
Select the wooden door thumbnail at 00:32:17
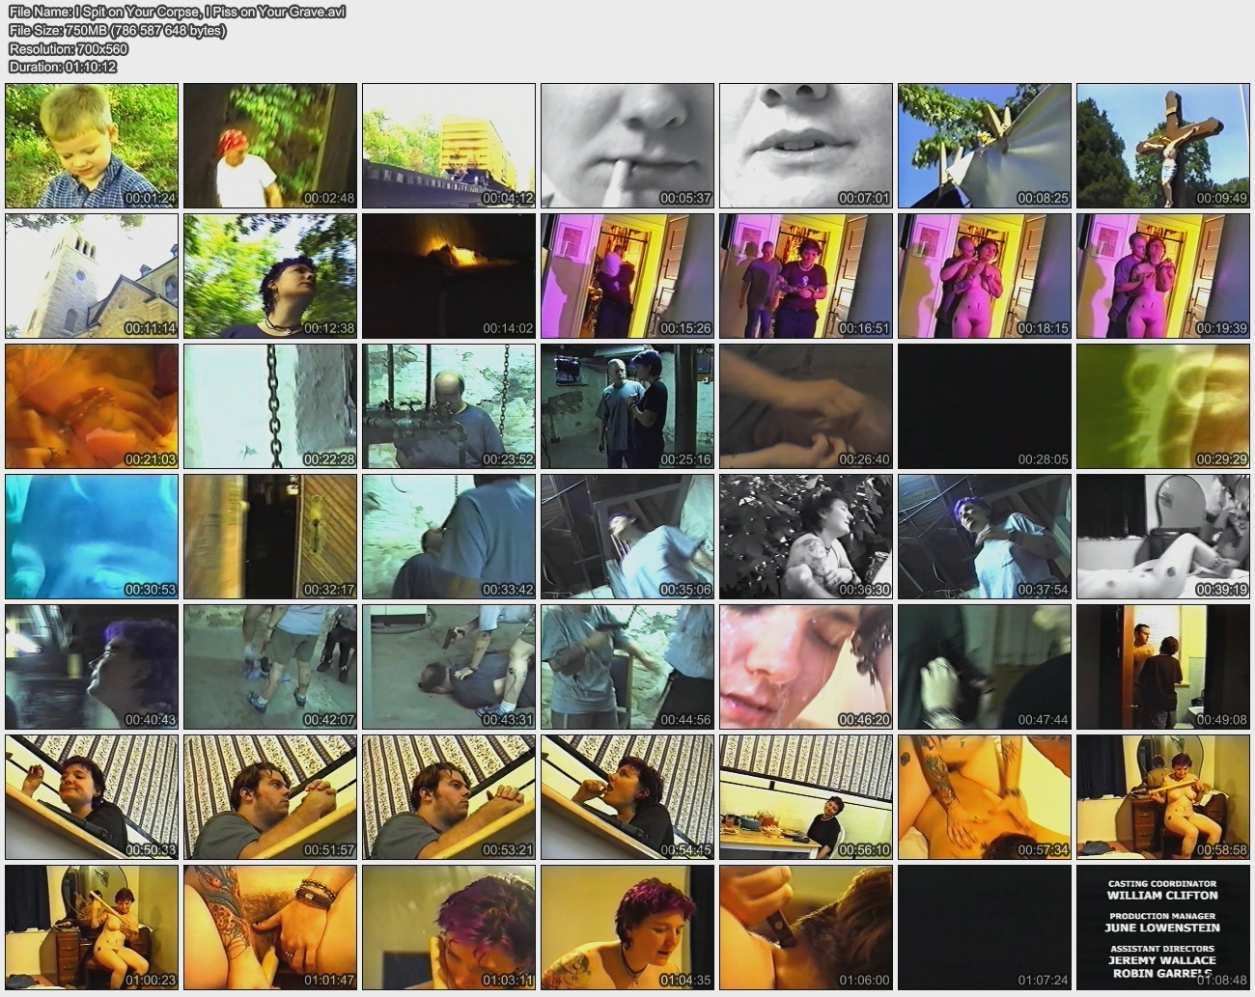(x=270, y=537)
